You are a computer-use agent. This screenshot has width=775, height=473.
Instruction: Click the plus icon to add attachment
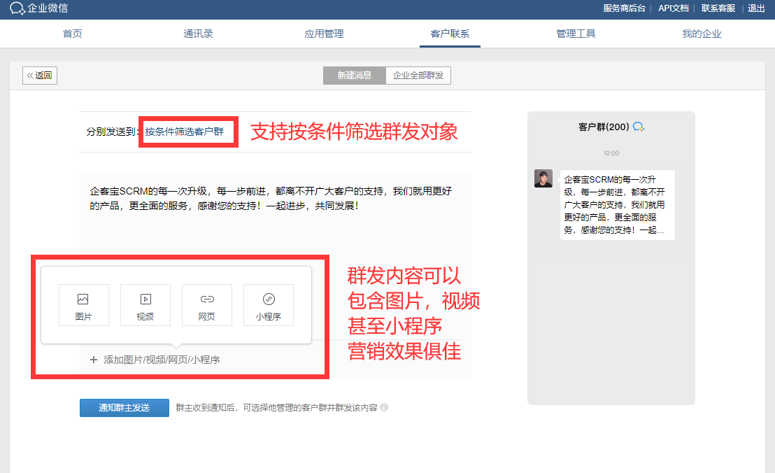click(x=94, y=360)
